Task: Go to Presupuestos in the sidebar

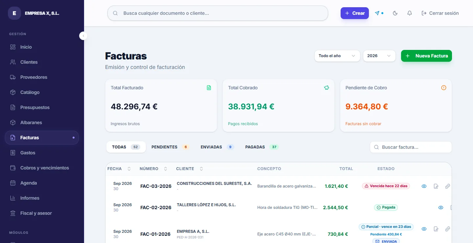Action: click(x=42, y=107)
